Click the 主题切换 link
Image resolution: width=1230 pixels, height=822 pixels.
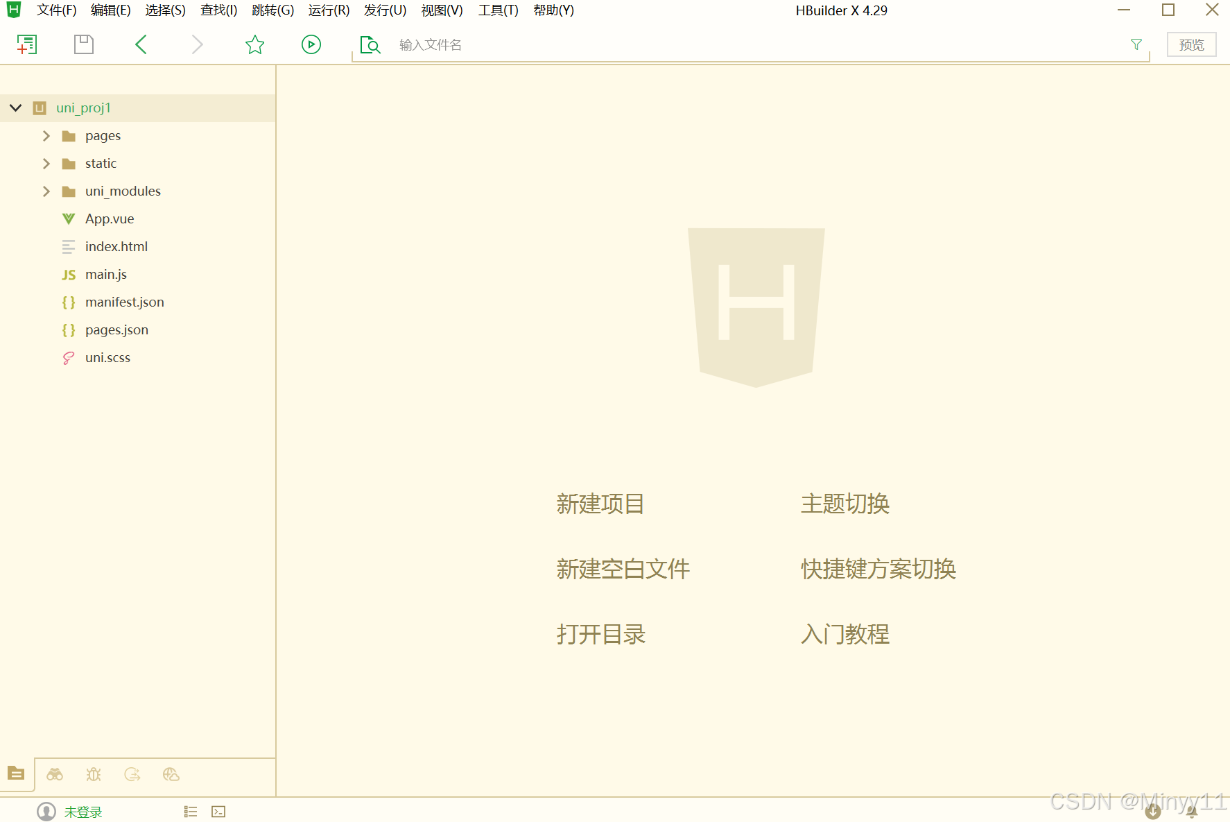click(x=845, y=504)
